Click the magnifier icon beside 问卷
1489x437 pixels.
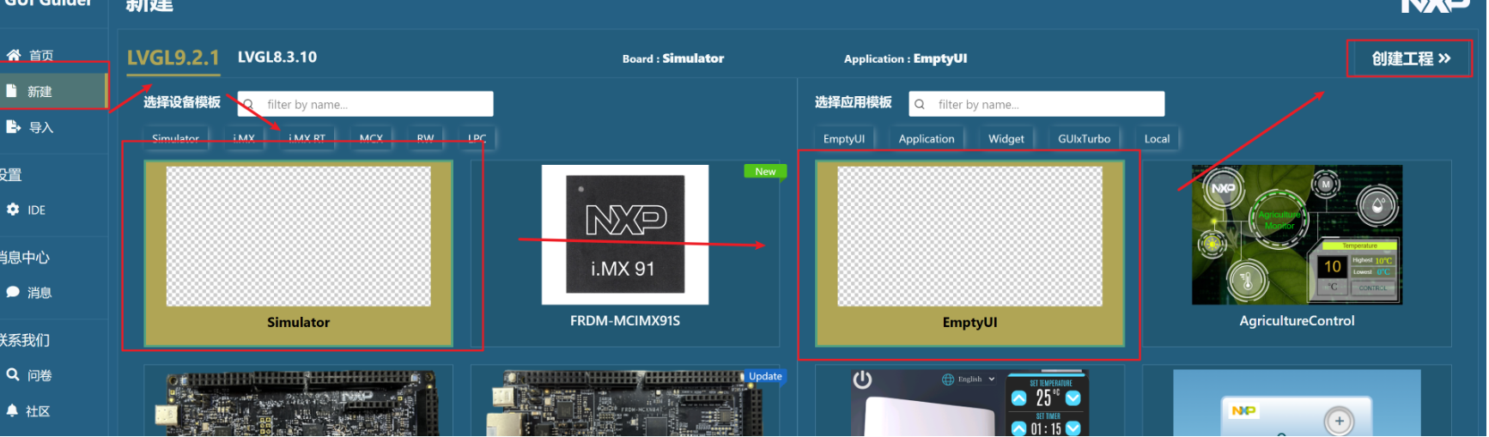(13, 374)
